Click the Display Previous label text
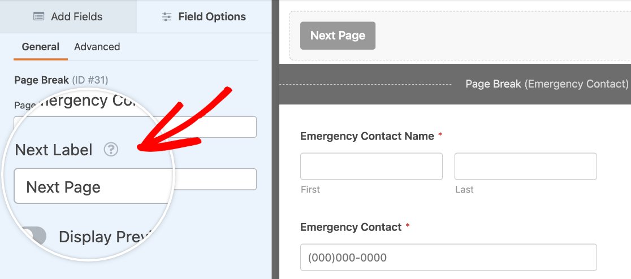 [x=105, y=237]
